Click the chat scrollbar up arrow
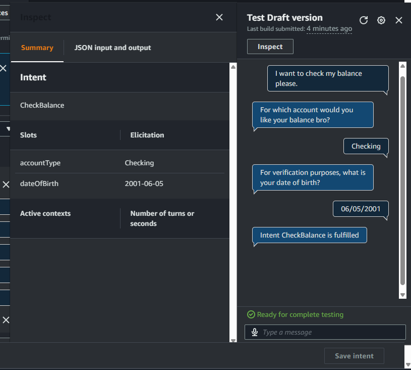The height and width of the screenshot is (370, 411). [x=402, y=66]
